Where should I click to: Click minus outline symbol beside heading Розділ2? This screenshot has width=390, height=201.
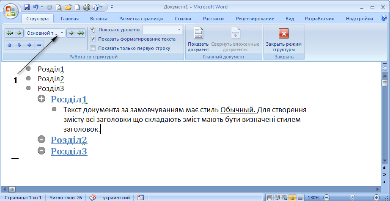pyautogui.click(x=41, y=139)
